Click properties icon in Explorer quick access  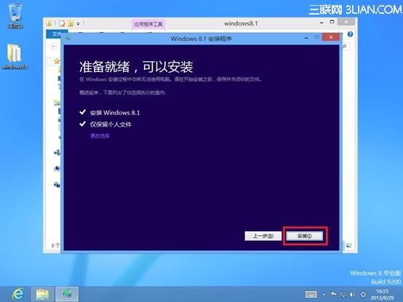click(x=62, y=23)
